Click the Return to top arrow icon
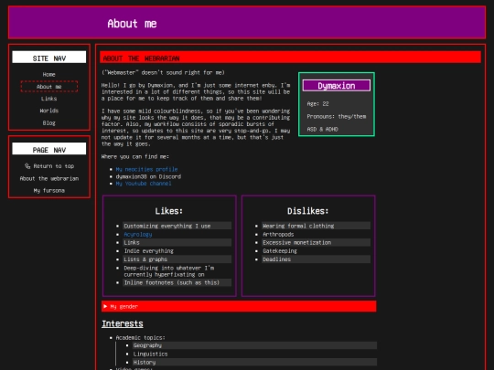 27,165
